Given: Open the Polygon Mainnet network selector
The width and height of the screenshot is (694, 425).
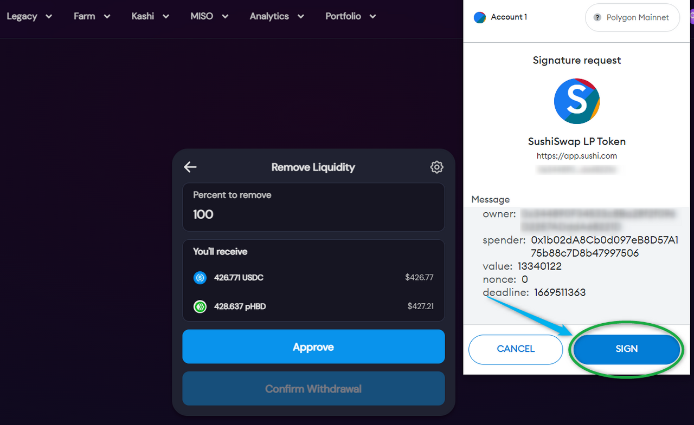Looking at the screenshot, I should click(x=632, y=17).
